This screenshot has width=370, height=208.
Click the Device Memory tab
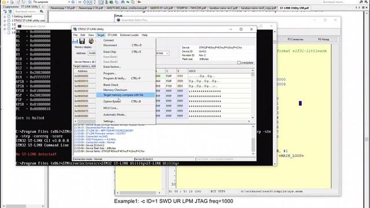pos(84,62)
